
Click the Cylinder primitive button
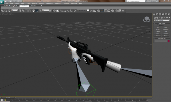tap(158, 31)
